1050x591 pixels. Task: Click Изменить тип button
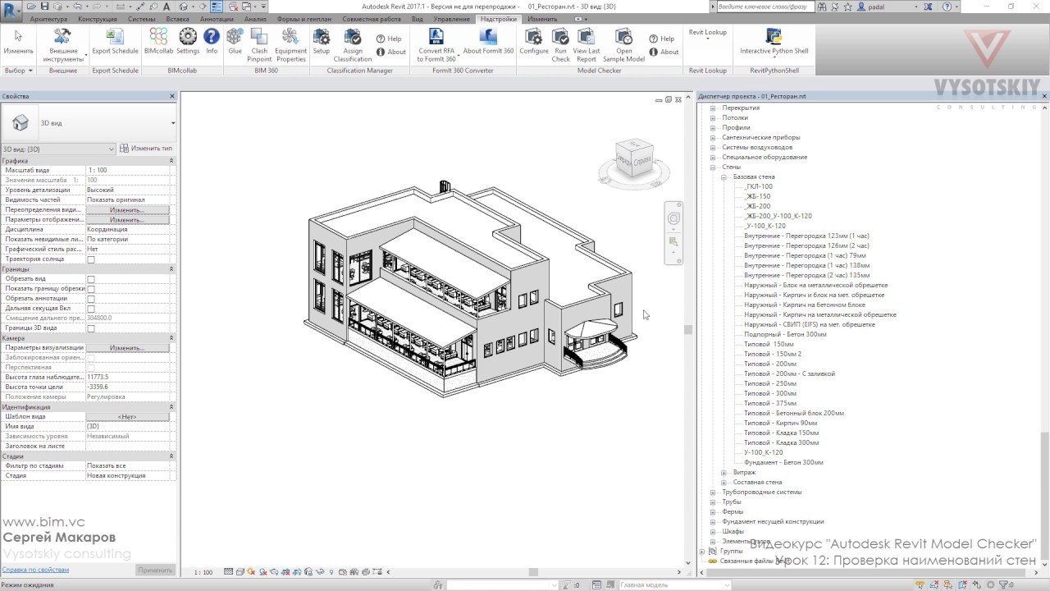(x=147, y=149)
